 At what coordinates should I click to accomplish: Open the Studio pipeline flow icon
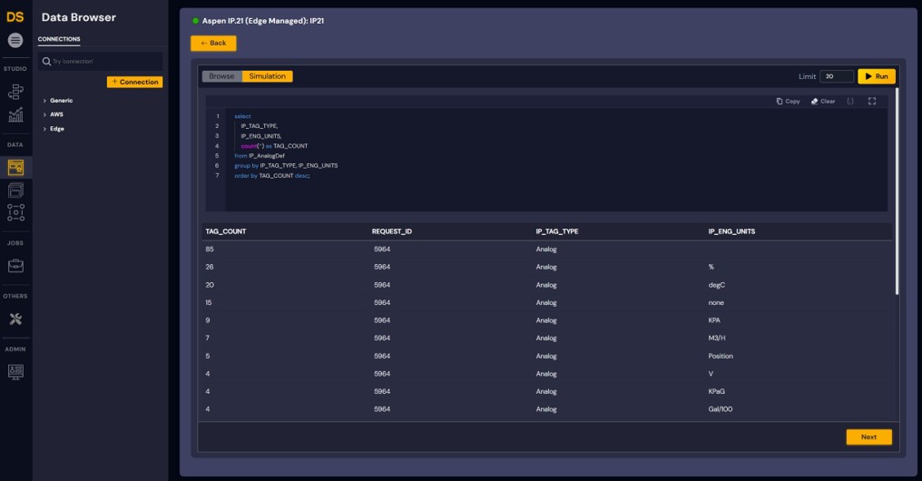(15, 92)
